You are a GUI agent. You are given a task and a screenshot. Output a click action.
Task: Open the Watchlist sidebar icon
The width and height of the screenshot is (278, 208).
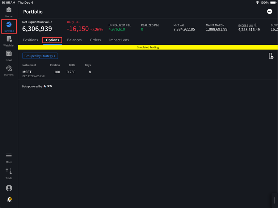9,41
